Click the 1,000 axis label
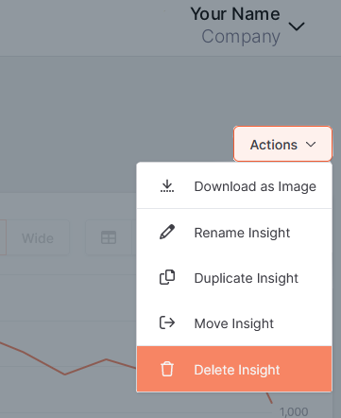Image resolution: width=341 pixels, height=418 pixels. [x=294, y=411]
